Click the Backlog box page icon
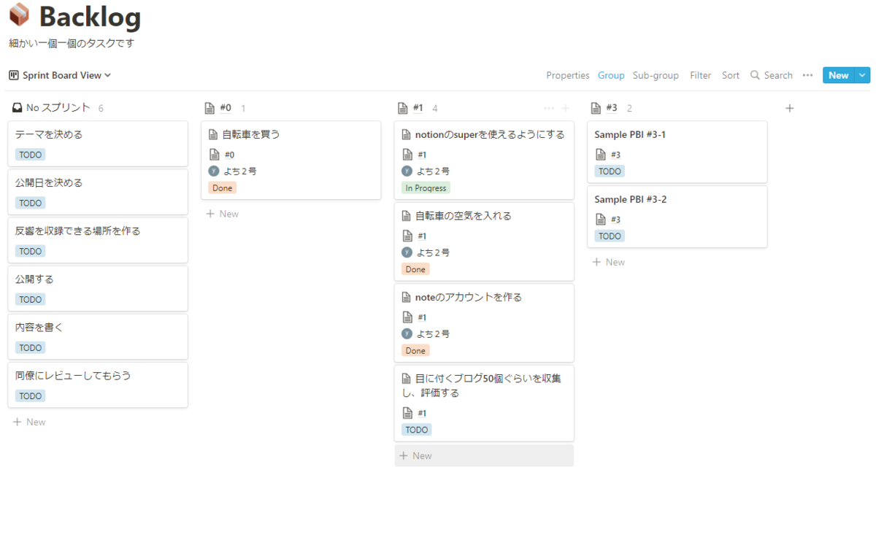 pyautogui.click(x=20, y=16)
